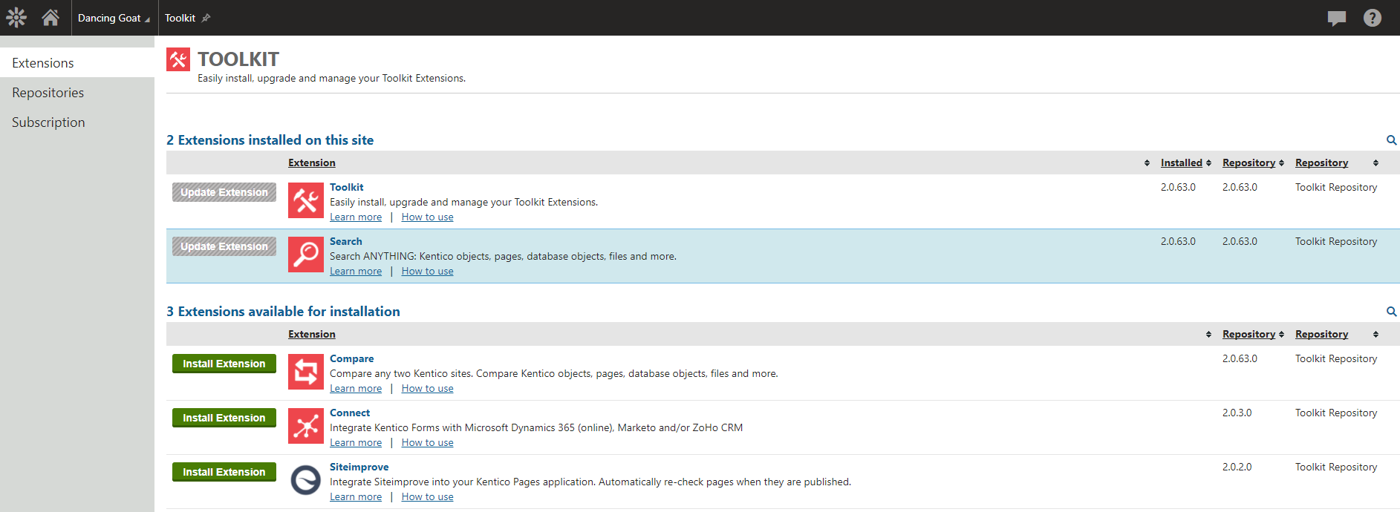Select "3 Extensions available for installation" heading
This screenshot has width=1400, height=512.
pyautogui.click(x=283, y=312)
